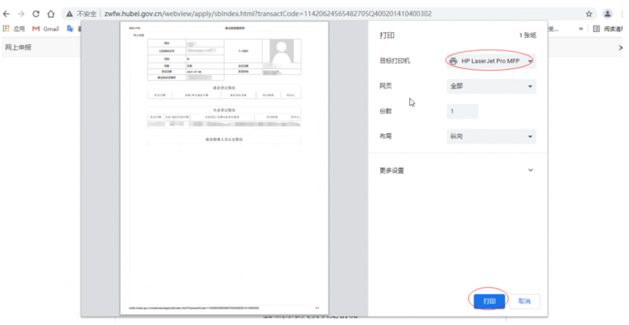Image resolution: width=629 pixels, height=325 pixels.
Task: Open the Gmail bookmark
Action: (46, 29)
